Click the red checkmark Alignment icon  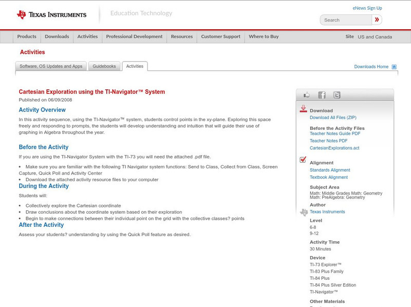pyautogui.click(x=303, y=160)
